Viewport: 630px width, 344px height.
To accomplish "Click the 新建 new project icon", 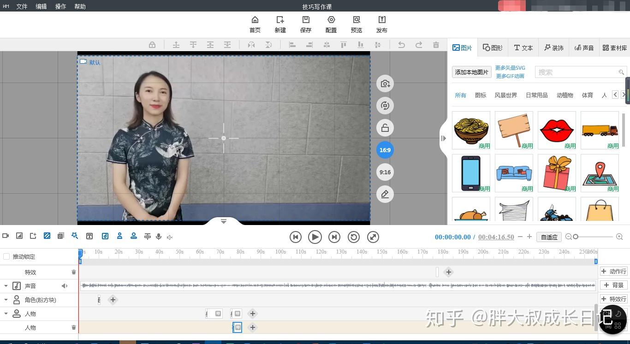I will pos(280,20).
